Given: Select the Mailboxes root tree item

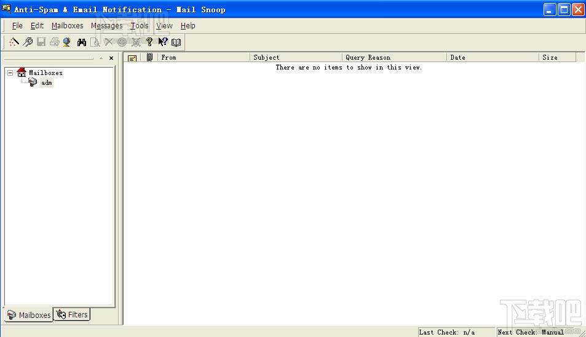Looking at the screenshot, I should tap(46, 73).
